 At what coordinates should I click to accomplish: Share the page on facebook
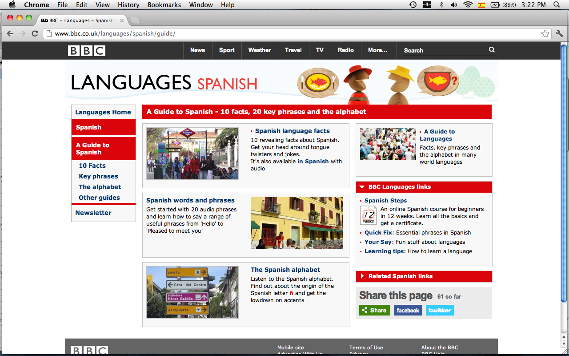click(408, 310)
